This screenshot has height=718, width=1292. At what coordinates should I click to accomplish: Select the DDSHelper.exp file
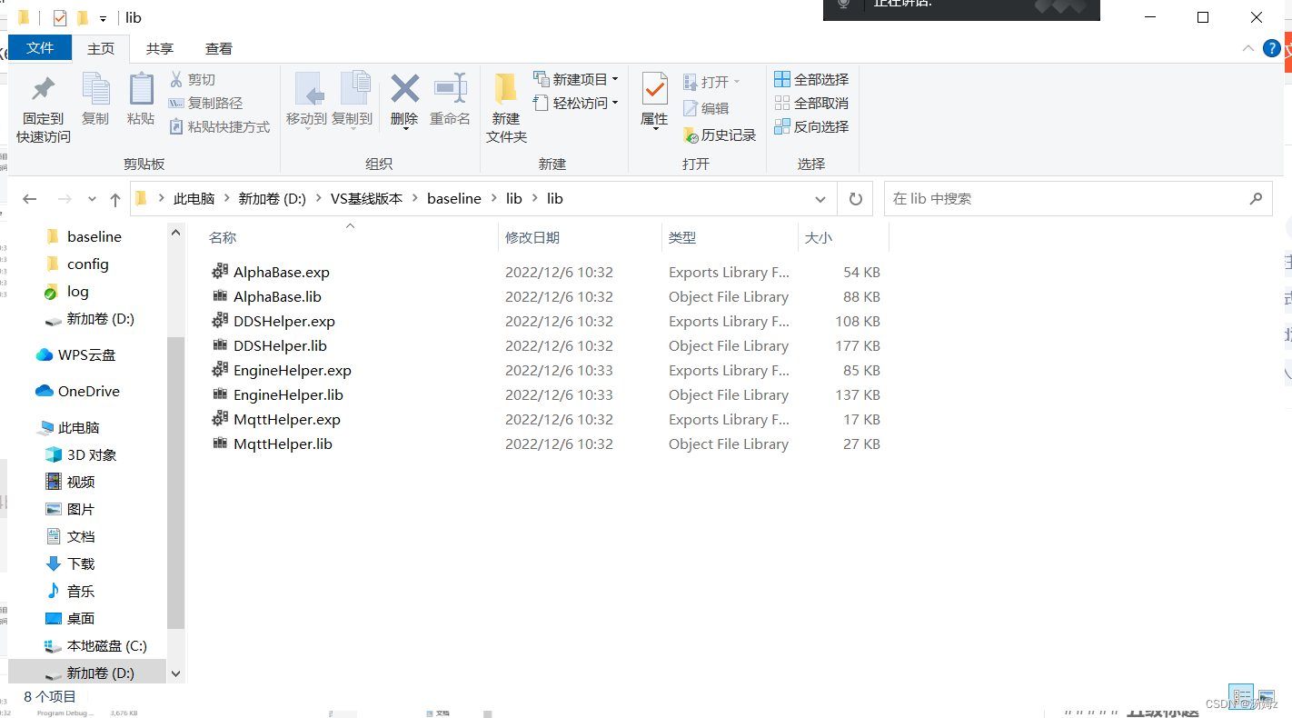tap(284, 321)
